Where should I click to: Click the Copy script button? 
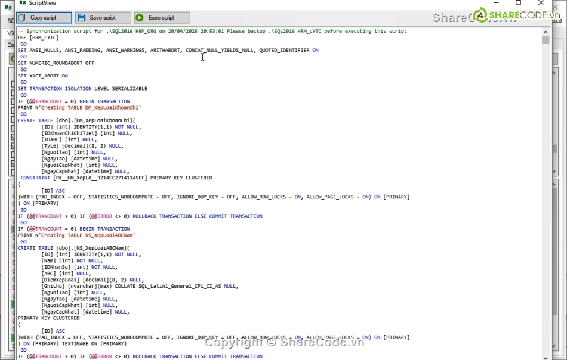point(44,18)
